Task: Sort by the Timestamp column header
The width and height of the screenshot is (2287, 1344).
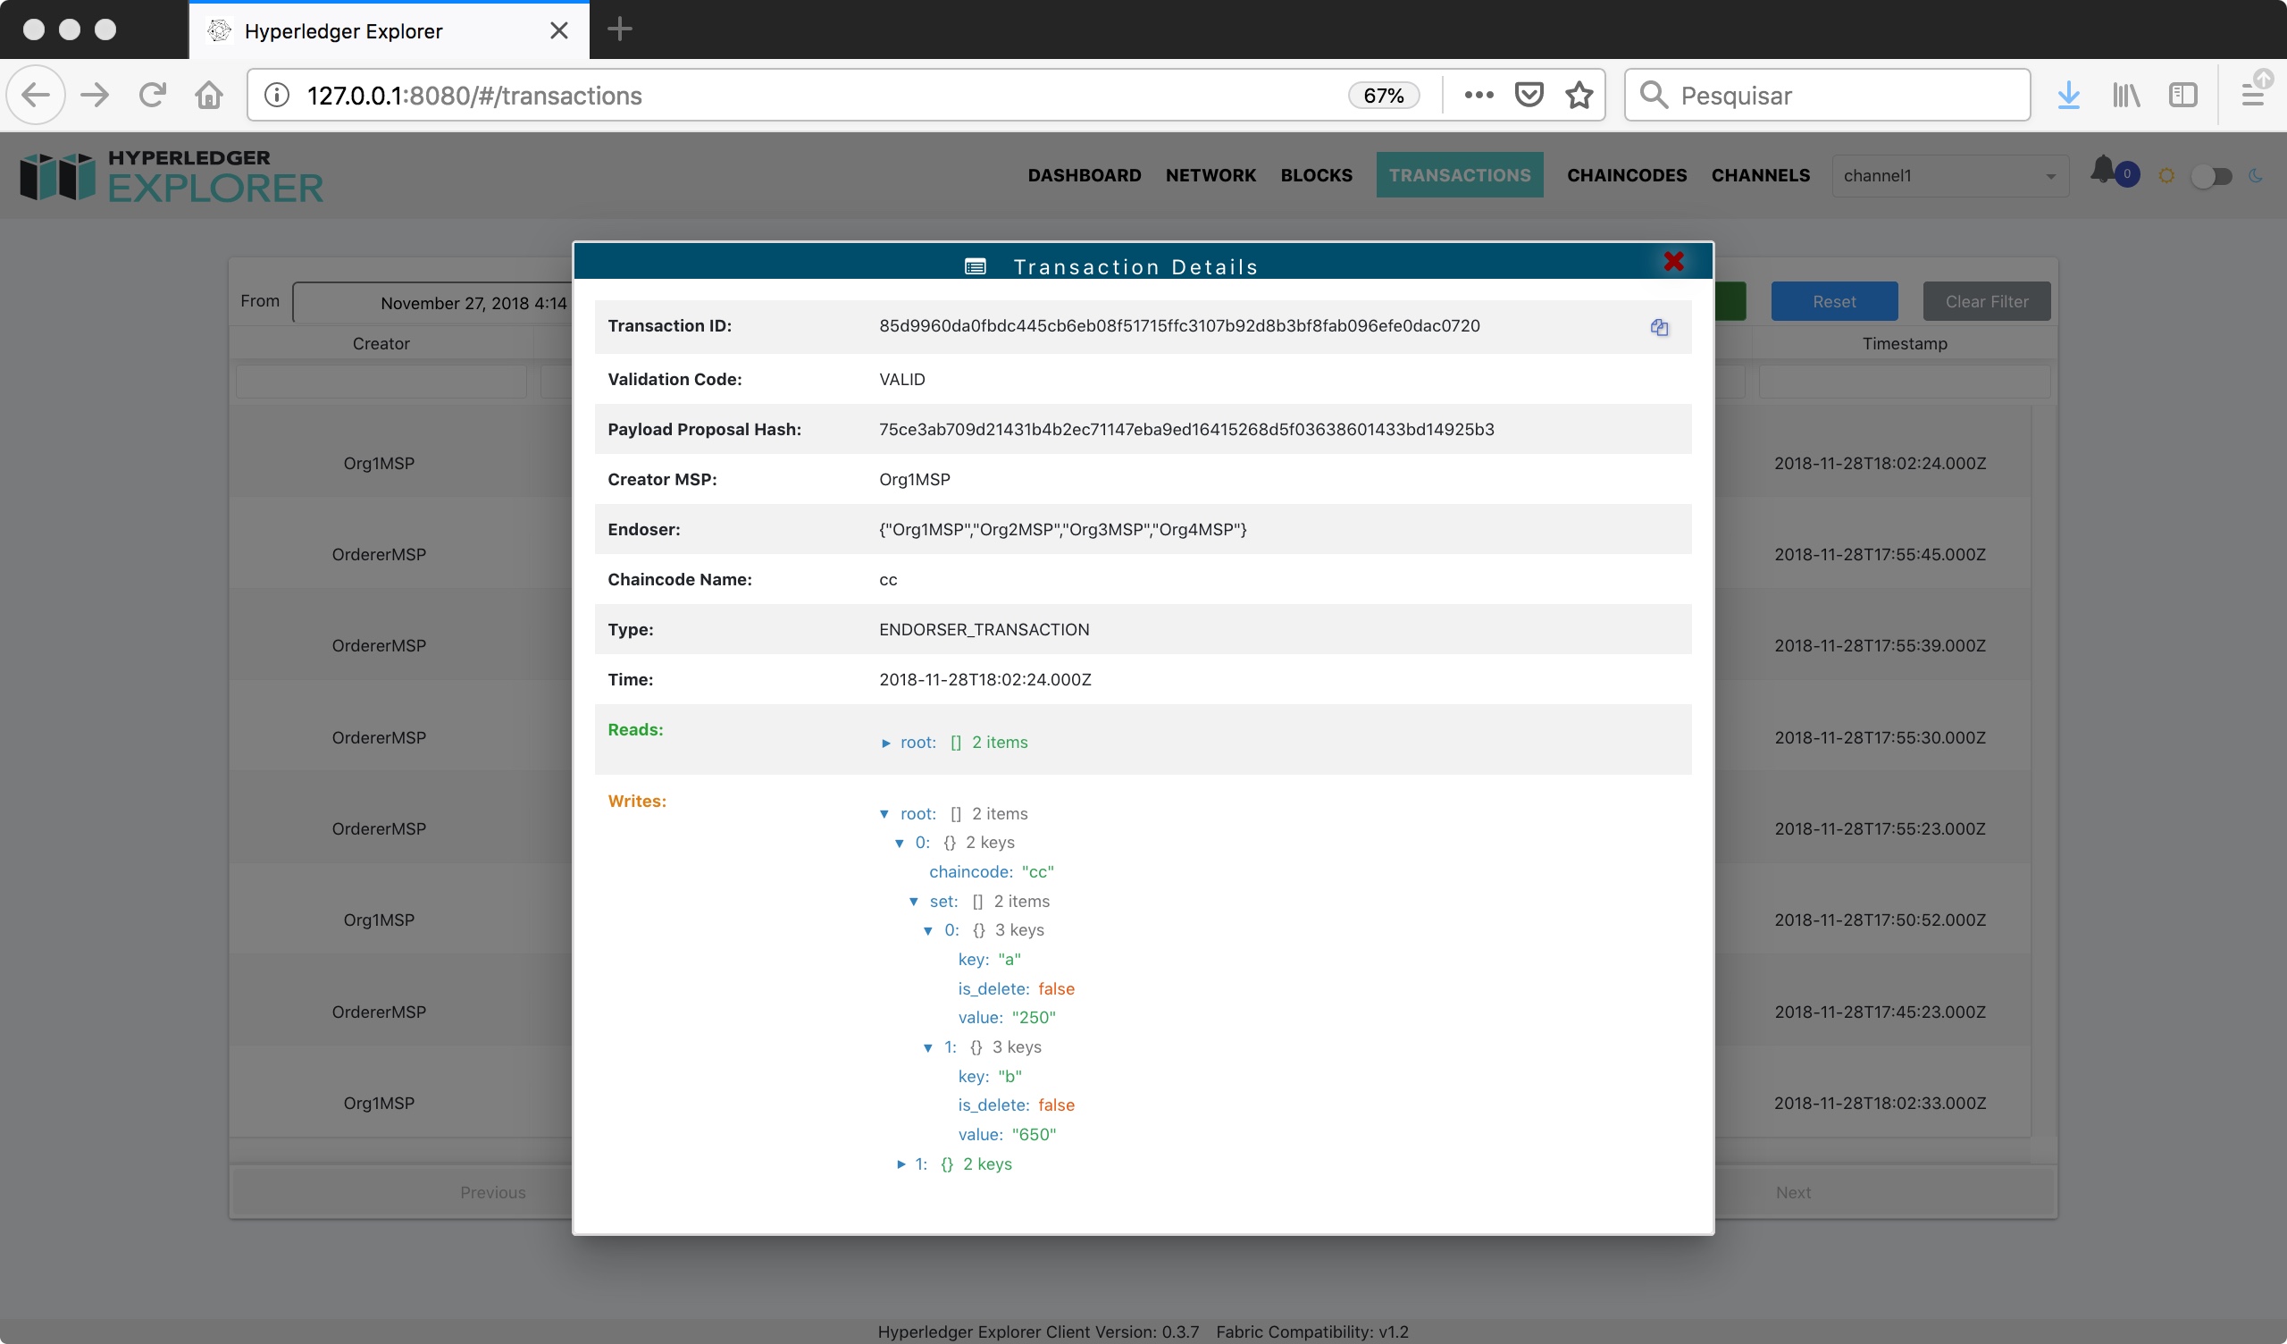Action: coord(1904,343)
